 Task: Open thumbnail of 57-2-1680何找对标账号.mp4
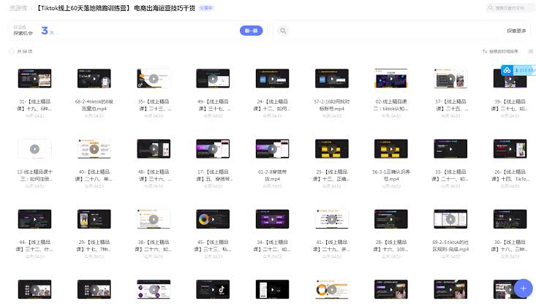(x=332, y=79)
